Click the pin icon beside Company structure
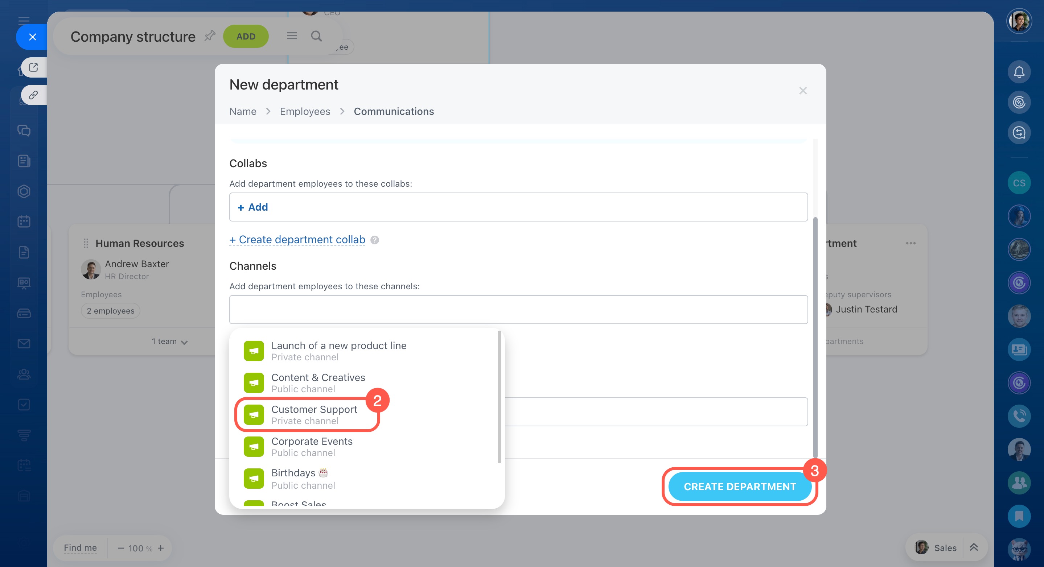This screenshot has width=1044, height=567. pyautogui.click(x=210, y=36)
